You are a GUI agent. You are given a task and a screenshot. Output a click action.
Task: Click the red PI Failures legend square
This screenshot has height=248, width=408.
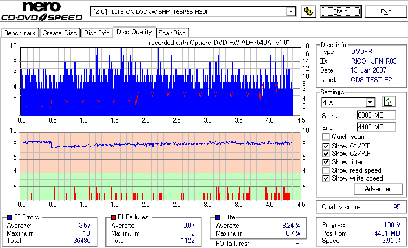113,218
